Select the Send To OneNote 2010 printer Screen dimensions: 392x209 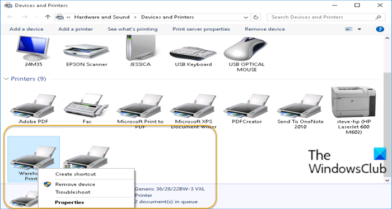pyautogui.click(x=300, y=106)
